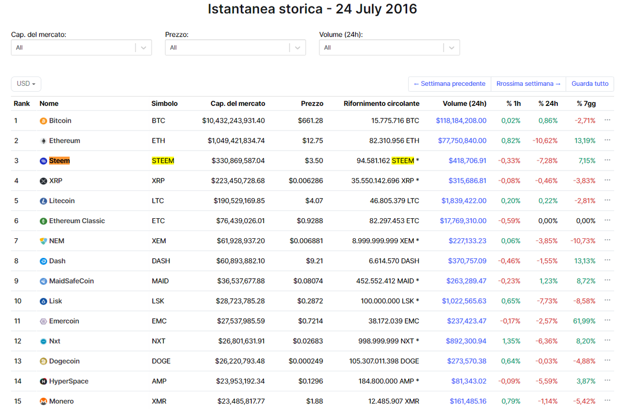Open the three-dot menu for Dash row
This screenshot has height=409, width=628.
[x=607, y=260]
